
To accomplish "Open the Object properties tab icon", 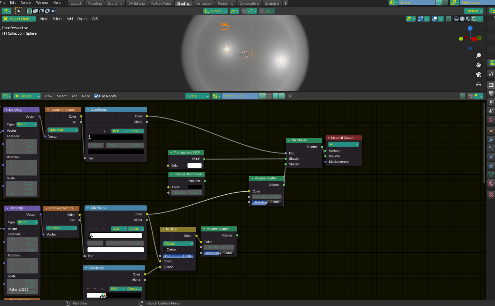I will [491, 131].
